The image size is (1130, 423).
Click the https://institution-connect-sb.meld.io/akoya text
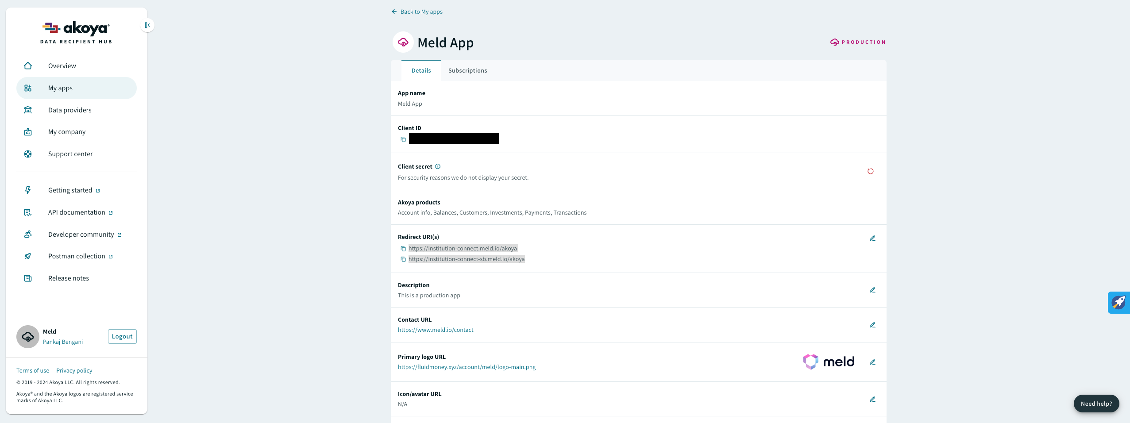coord(467,259)
